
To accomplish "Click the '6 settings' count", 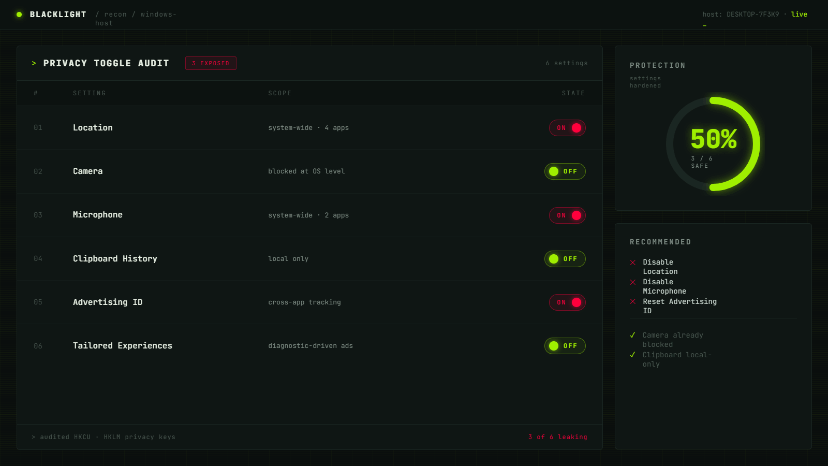I will 567,63.
